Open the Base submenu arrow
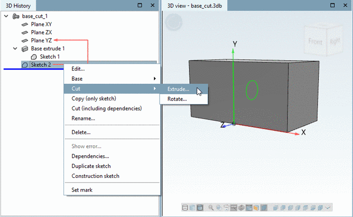 point(155,79)
